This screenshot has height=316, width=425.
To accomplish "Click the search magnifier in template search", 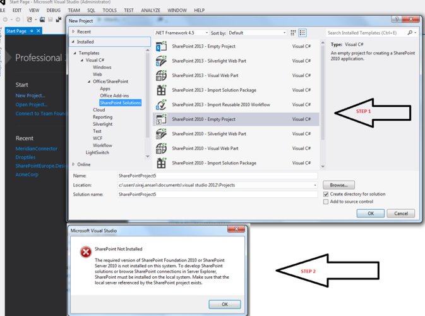I will click(x=410, y=33).
